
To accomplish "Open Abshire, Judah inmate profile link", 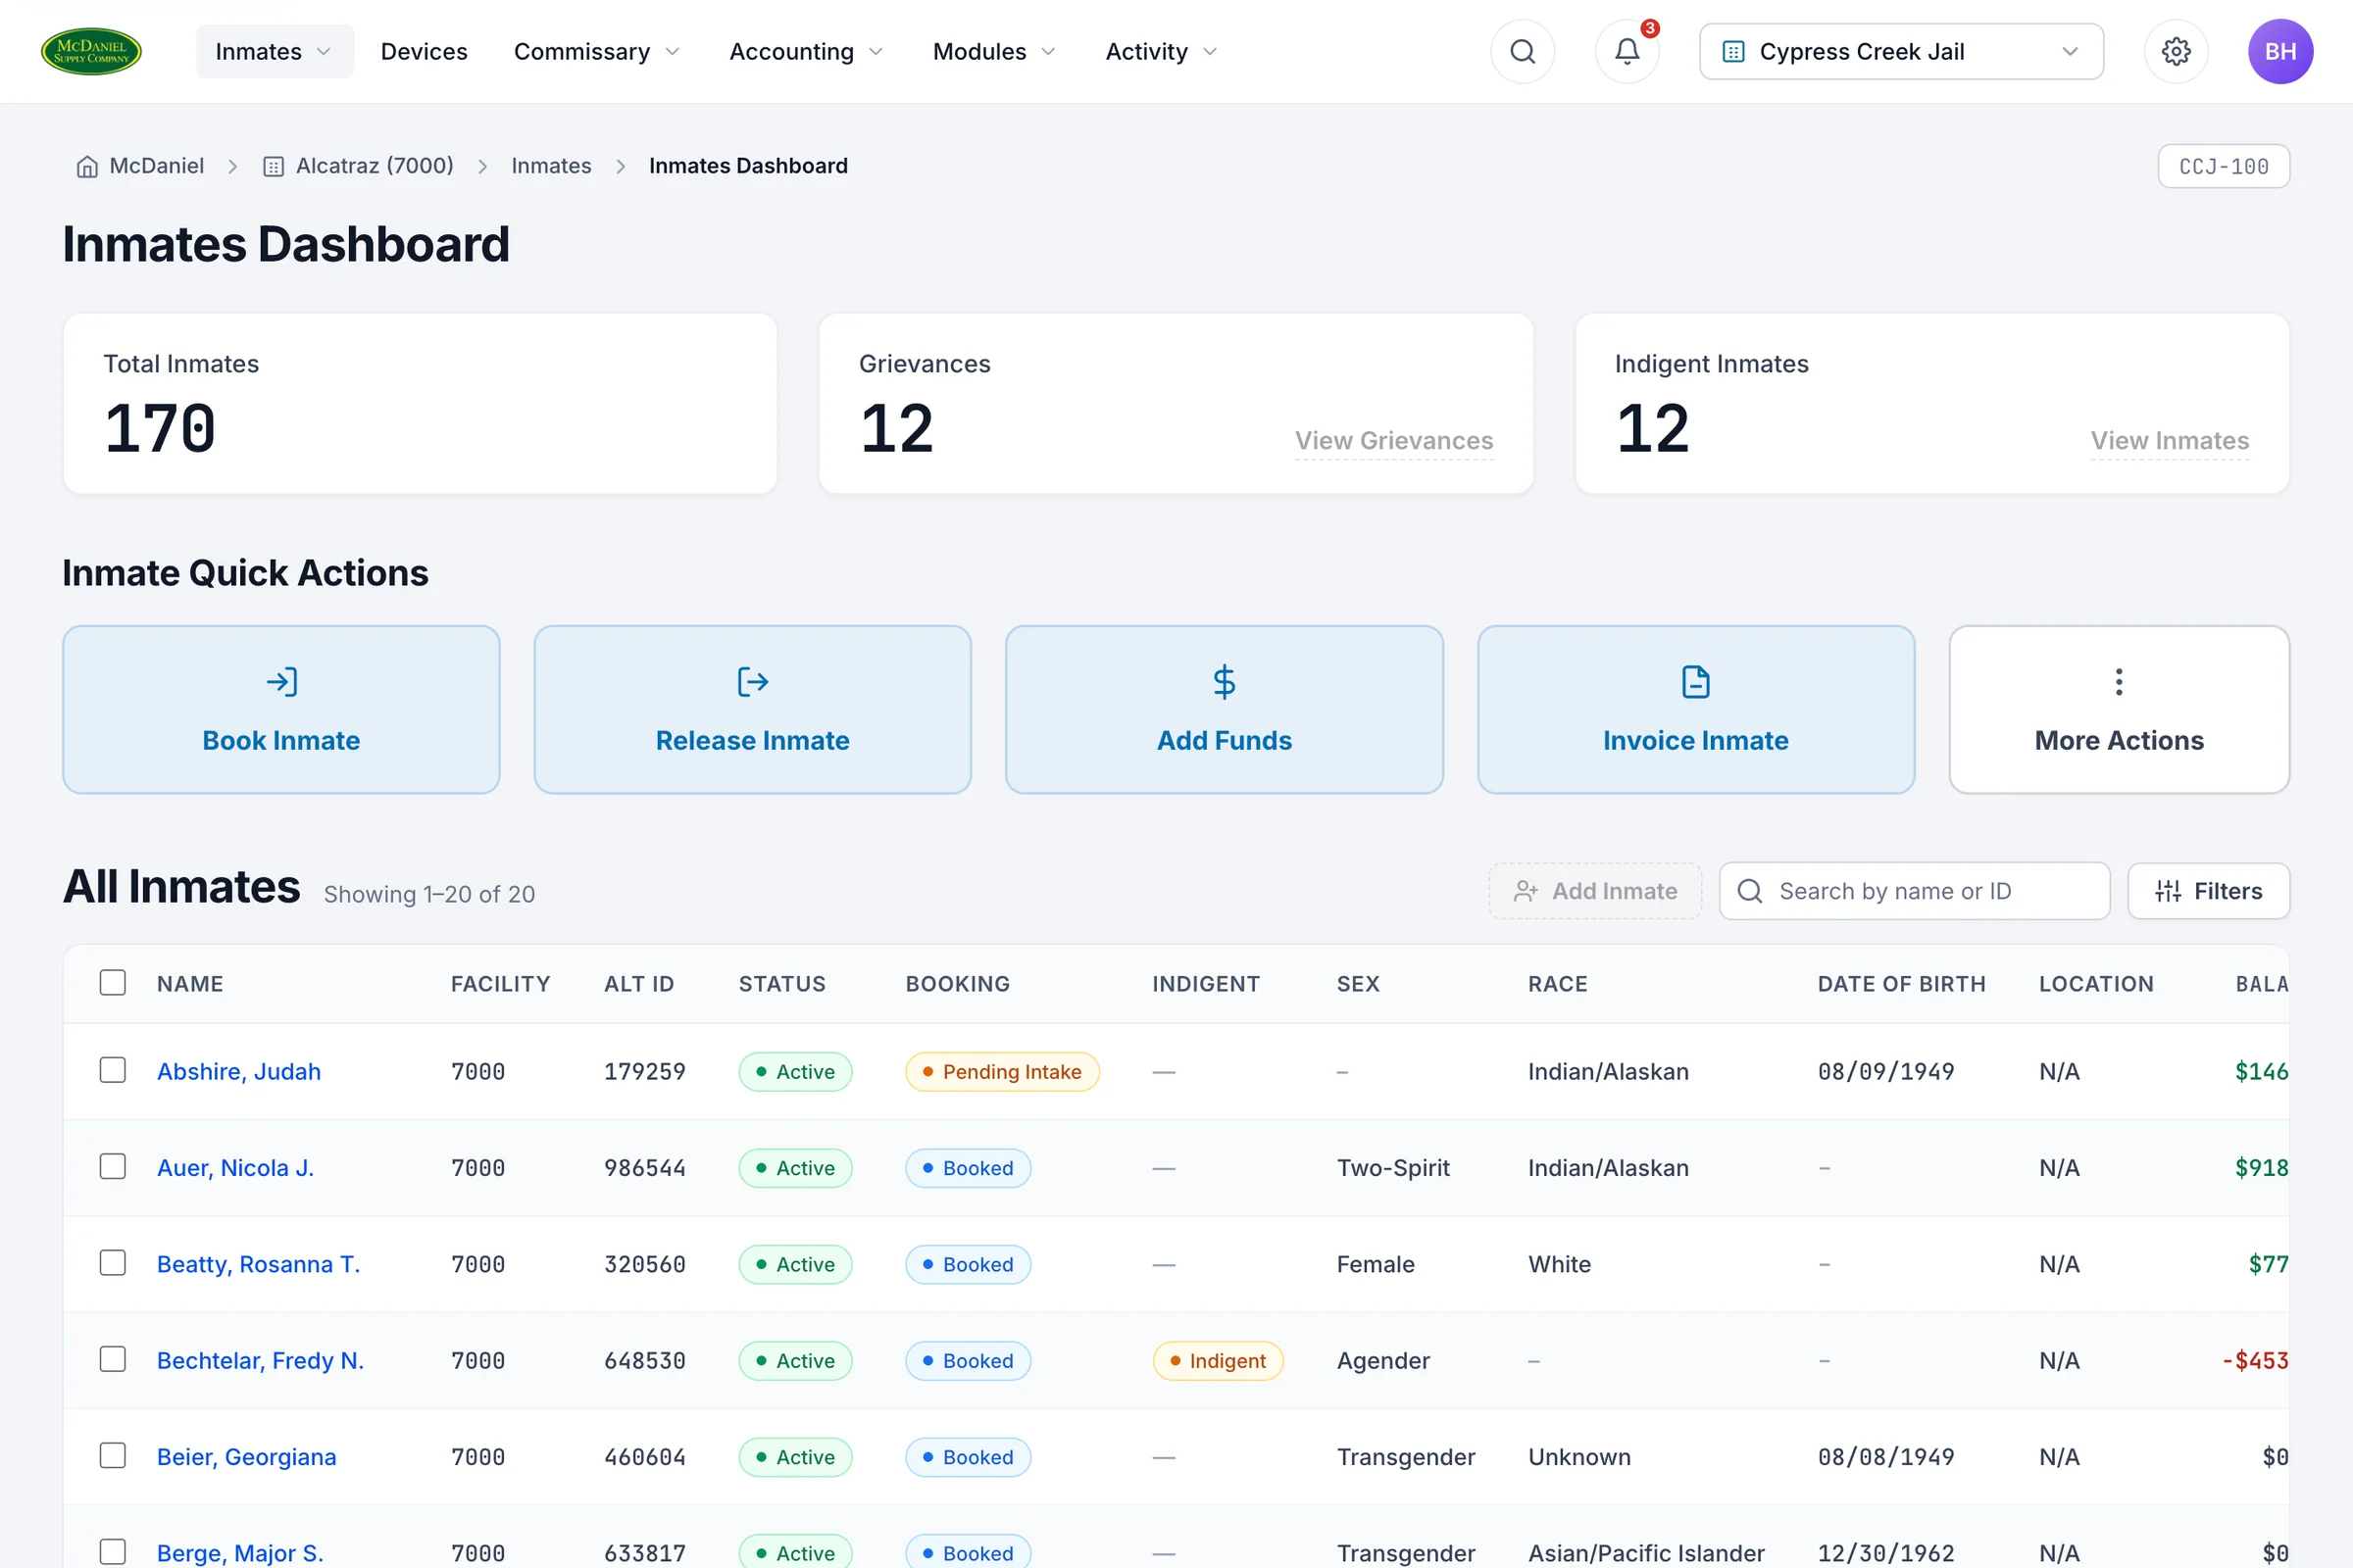I will [x=239, y=1072].
